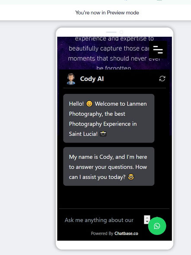Viewport: 191px width, 255px height.
Task: Click the phone frame's speaker bar
Action: point(111,32)
